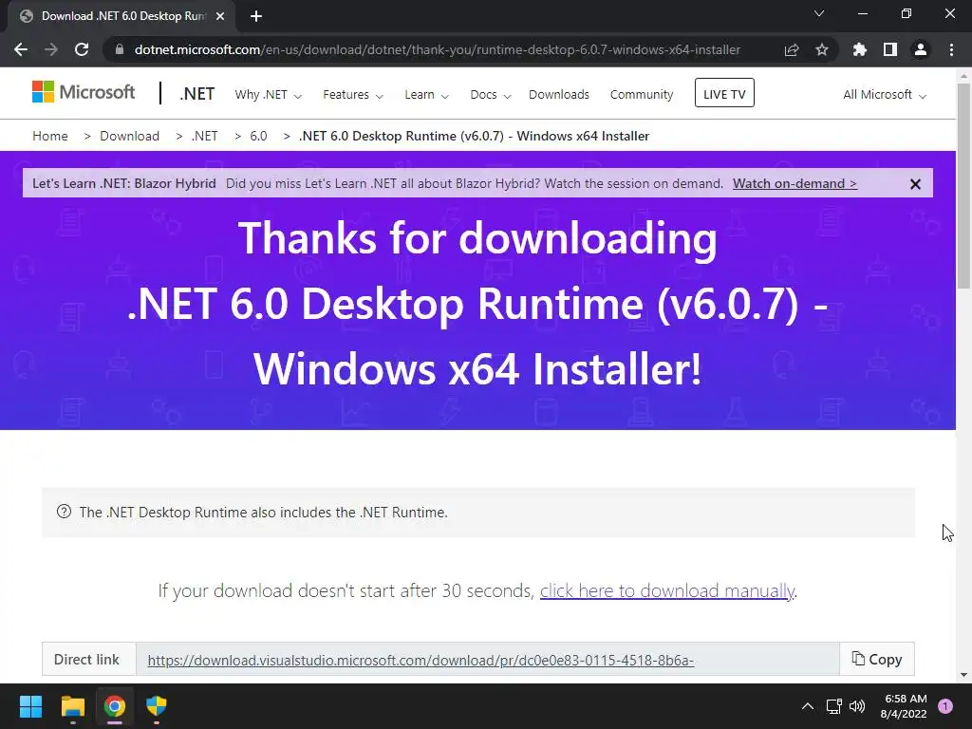Open the Downloads nav item
Viewport: 972px width, 729px height.
558,95
